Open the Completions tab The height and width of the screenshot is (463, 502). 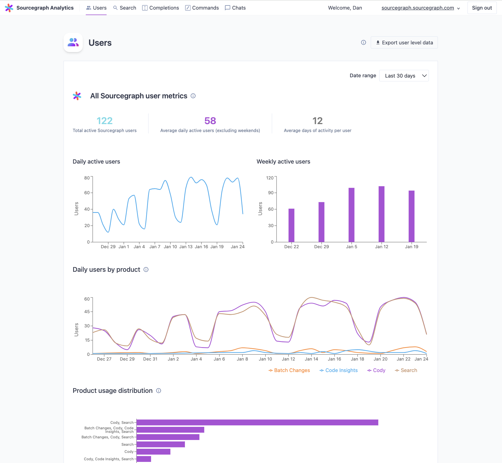pyautogui.click(x=161, y=8)
